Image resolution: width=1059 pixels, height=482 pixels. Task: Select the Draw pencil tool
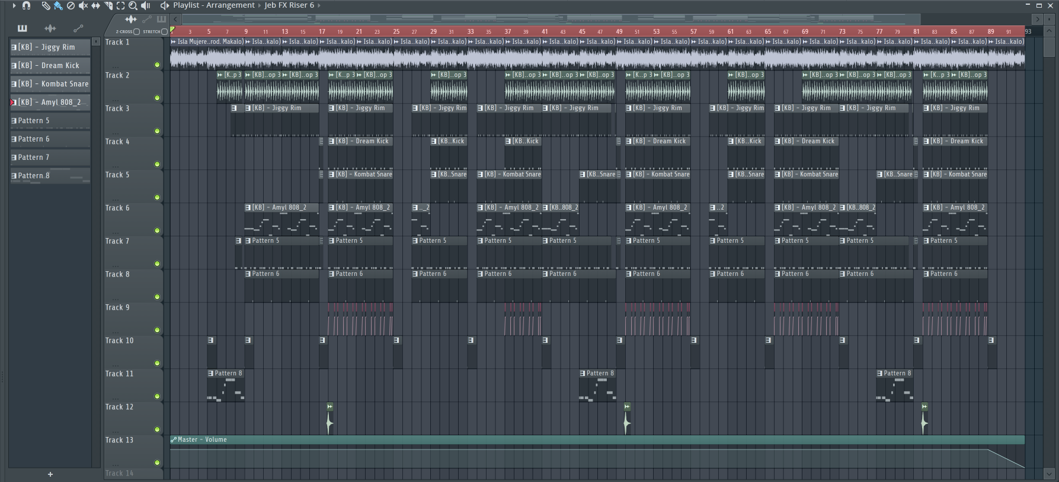[x=46, y=5]
